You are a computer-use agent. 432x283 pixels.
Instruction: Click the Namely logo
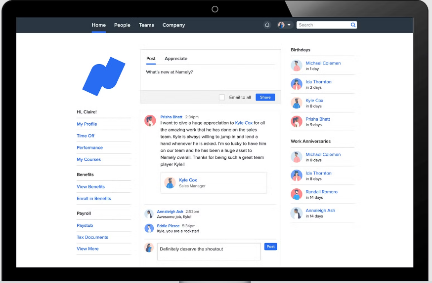[104, 76]
